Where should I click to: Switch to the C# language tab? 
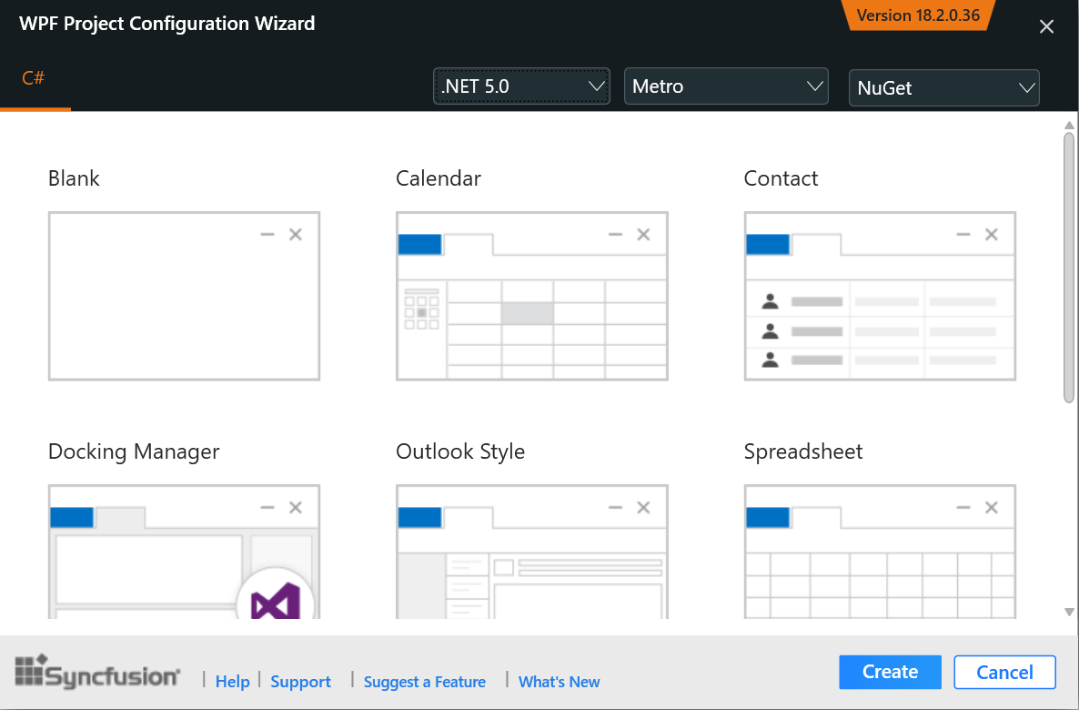click(x=34, y=78)
